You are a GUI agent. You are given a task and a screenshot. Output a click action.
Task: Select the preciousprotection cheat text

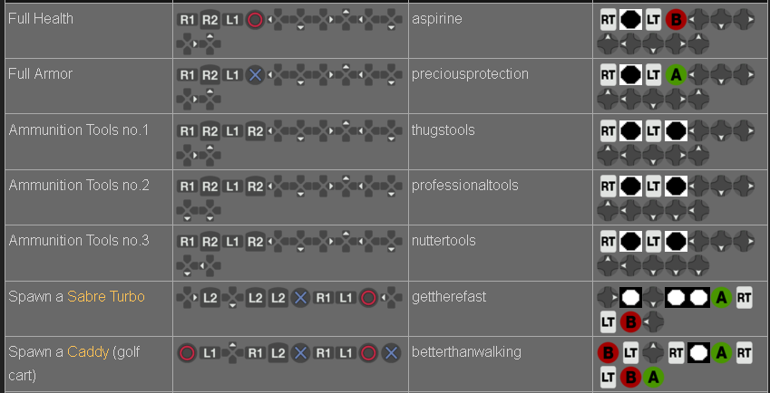(470, 73)
